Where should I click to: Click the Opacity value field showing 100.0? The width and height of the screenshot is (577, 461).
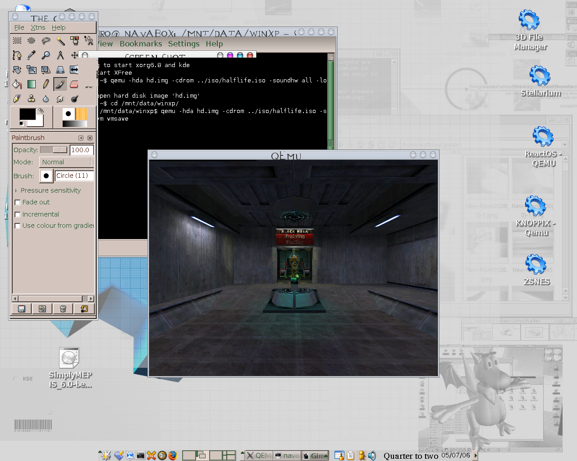pyautogui.click(x=81, y=150)
